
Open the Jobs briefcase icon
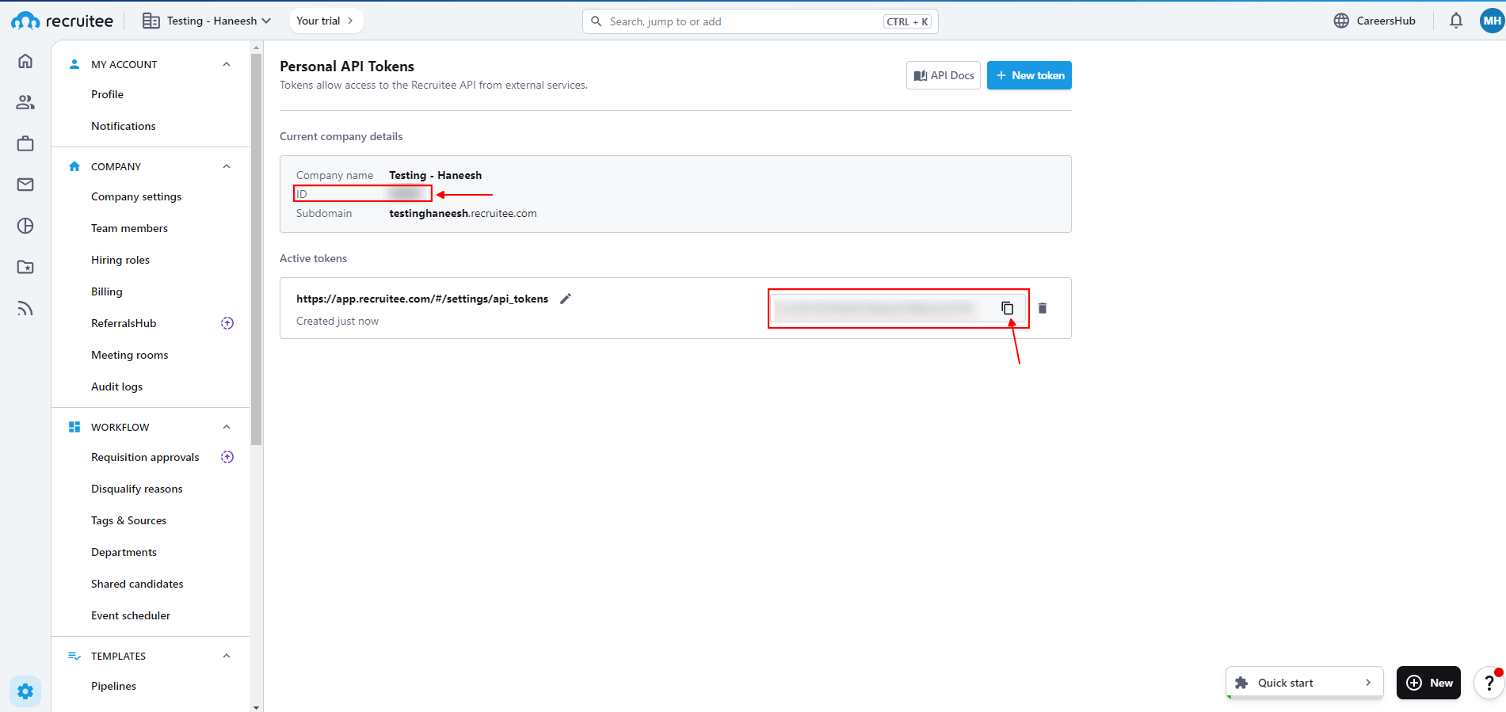(25, 143)
